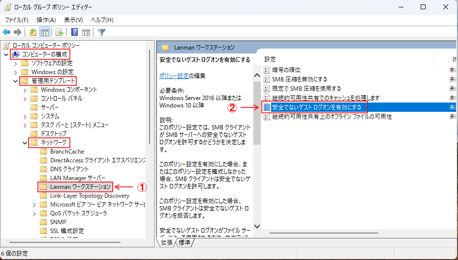The image size is (458, 260).
Task: Click the コンピューターの構成 computer icon
Action: (16, 54)
